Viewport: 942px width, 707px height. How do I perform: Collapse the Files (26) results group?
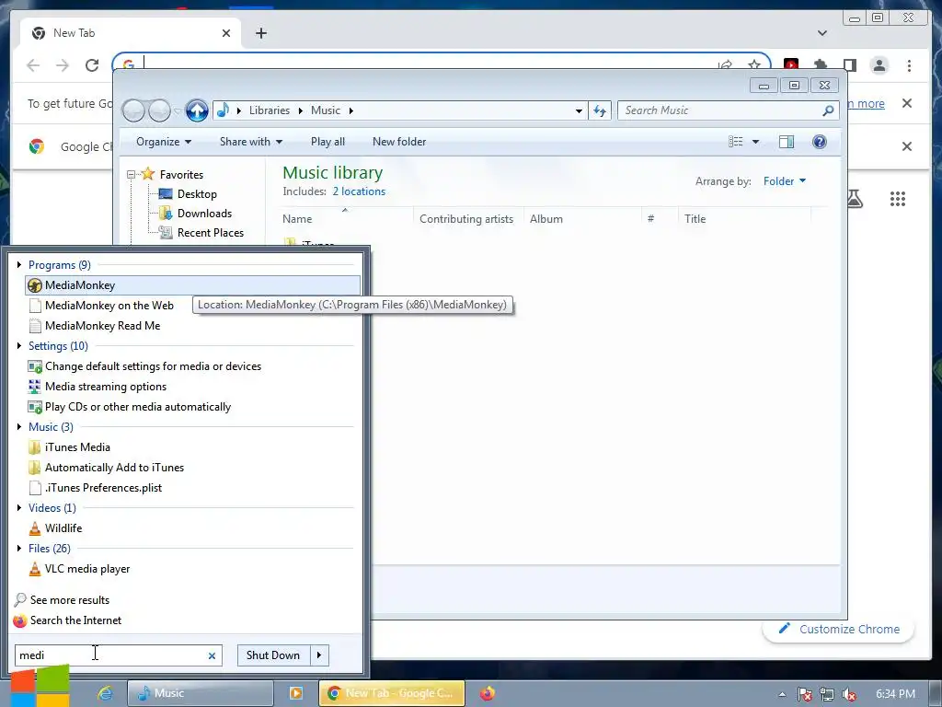click(19, 549)
